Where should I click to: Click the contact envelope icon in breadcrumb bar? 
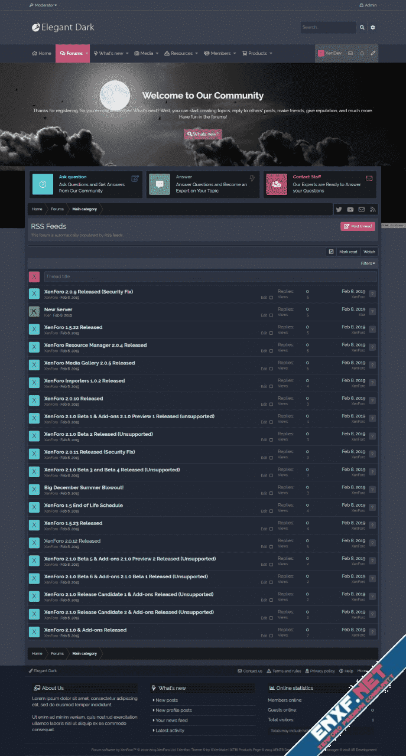click(x=362, y=209)
